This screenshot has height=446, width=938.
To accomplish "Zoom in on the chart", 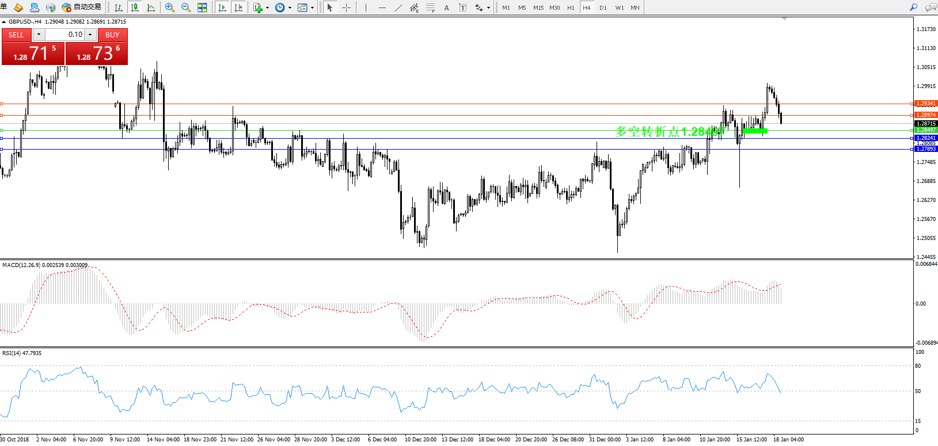I will pyautogui.click(x=170, y=7).
